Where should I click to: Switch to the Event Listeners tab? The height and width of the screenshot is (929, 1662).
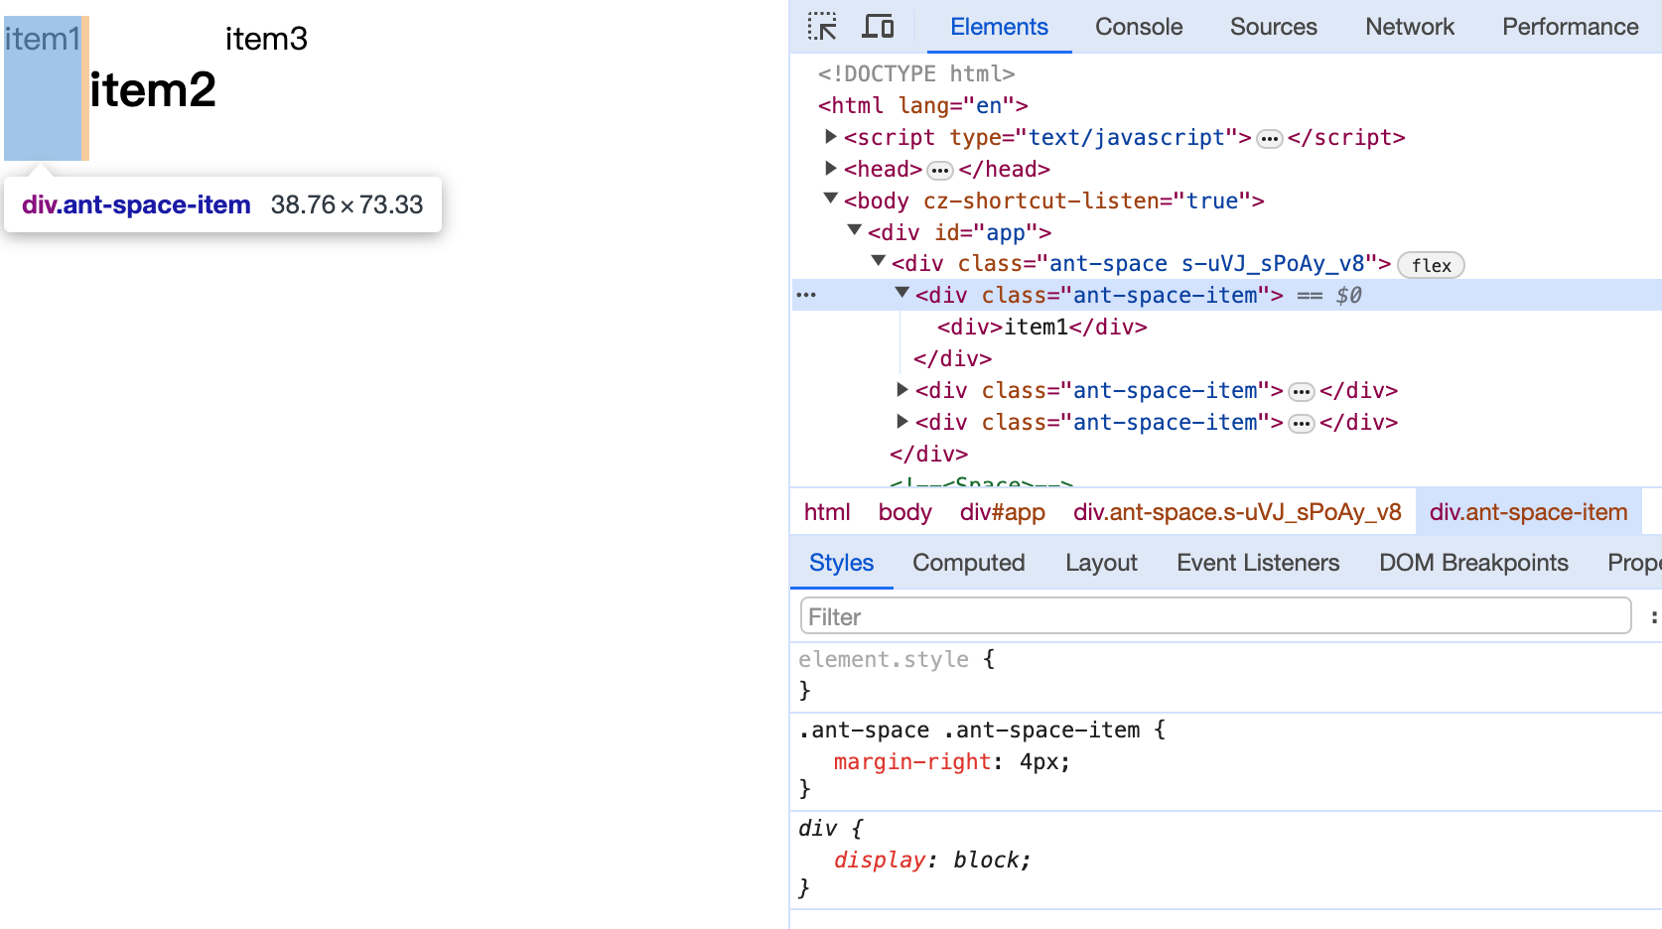1257,563
